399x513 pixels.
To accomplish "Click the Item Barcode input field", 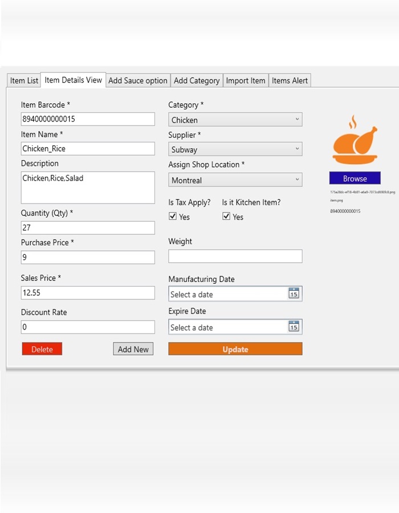I will 88,119.
